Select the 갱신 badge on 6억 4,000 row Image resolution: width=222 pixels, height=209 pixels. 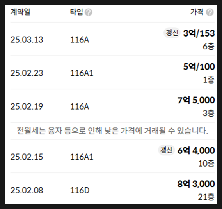pos(166,150)
